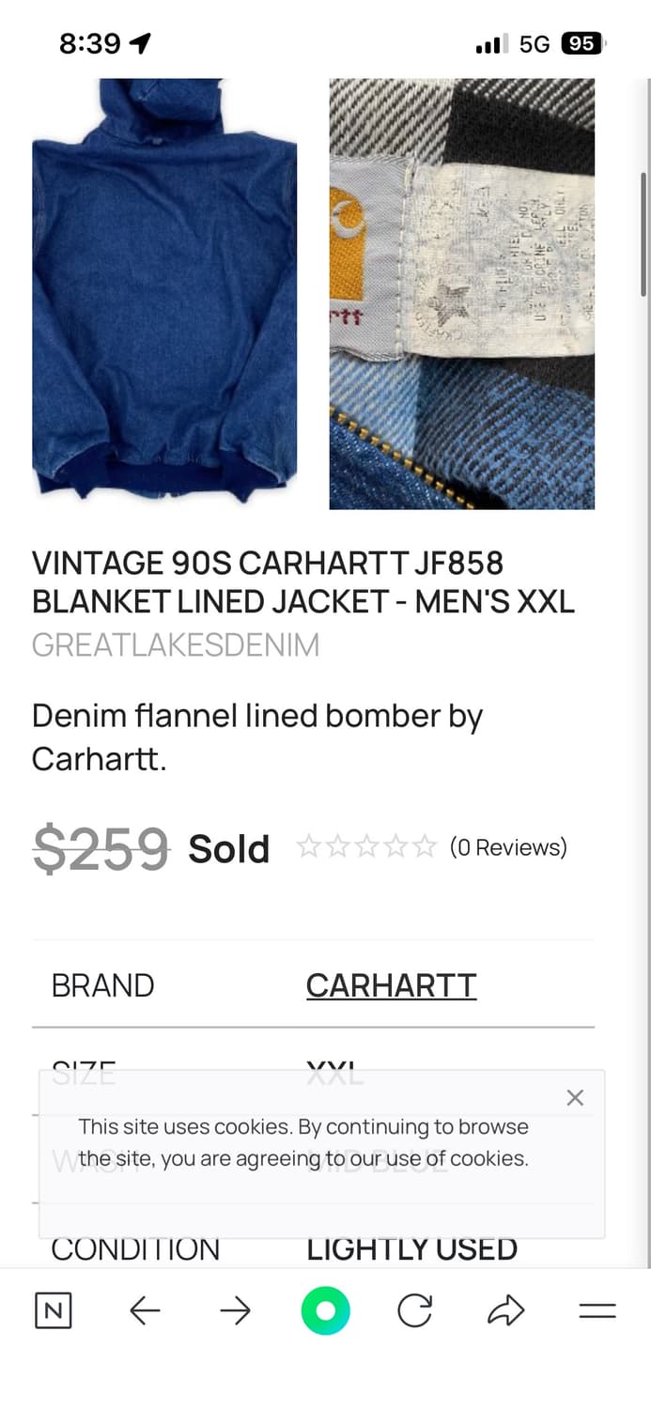The width and height of the screenshot is (651, 1409).
Task: View the Carhartt label tag photo
Action: (461, 293)
